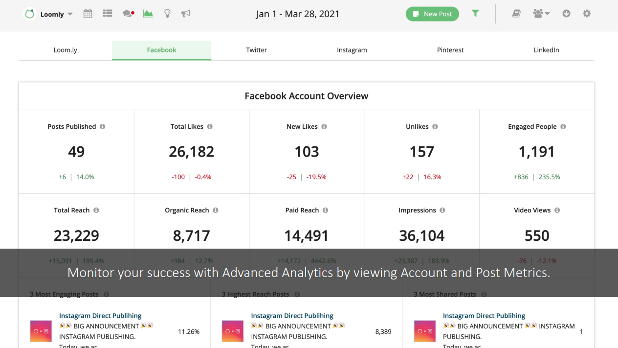
Task: Open the calendar view icon
Action: coord(88,14)
